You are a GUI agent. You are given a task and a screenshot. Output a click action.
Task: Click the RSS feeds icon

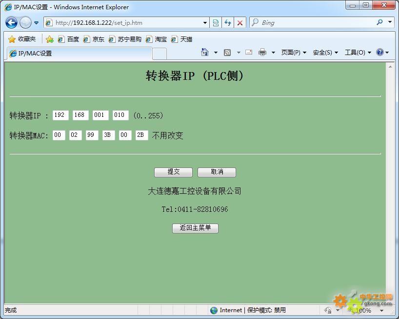[x=227, y=53]
